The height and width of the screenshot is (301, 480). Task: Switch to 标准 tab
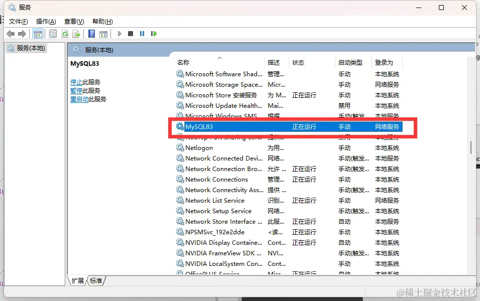96,281
